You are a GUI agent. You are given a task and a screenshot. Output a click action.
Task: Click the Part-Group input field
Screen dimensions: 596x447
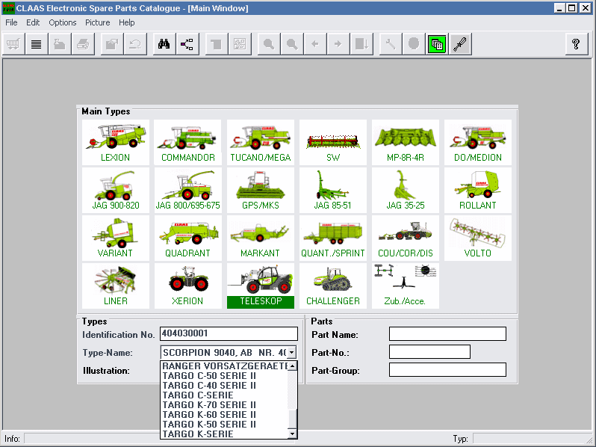coord(448,370)
